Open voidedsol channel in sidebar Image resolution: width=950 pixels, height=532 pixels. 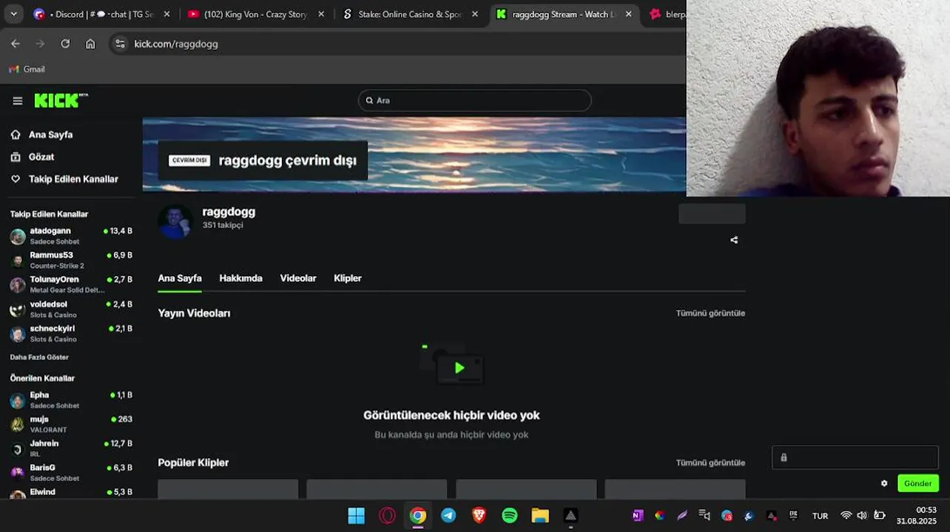71,309
